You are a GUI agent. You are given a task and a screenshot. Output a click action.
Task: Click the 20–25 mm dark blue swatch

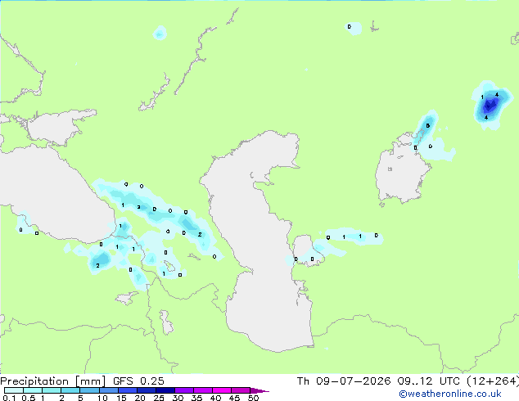146,390
